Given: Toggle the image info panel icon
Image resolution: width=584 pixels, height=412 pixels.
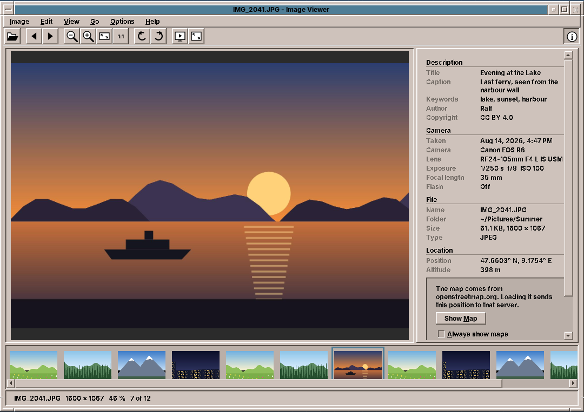Looking at the screenshot, I should coord(572,36).
